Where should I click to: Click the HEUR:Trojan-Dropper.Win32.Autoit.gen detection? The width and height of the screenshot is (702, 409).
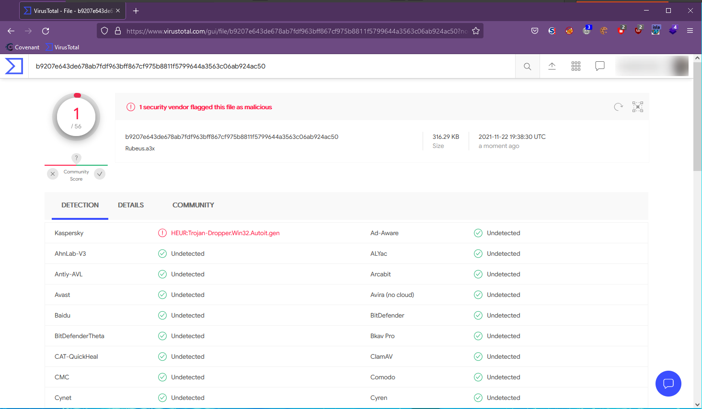click(x=225, y=233)
